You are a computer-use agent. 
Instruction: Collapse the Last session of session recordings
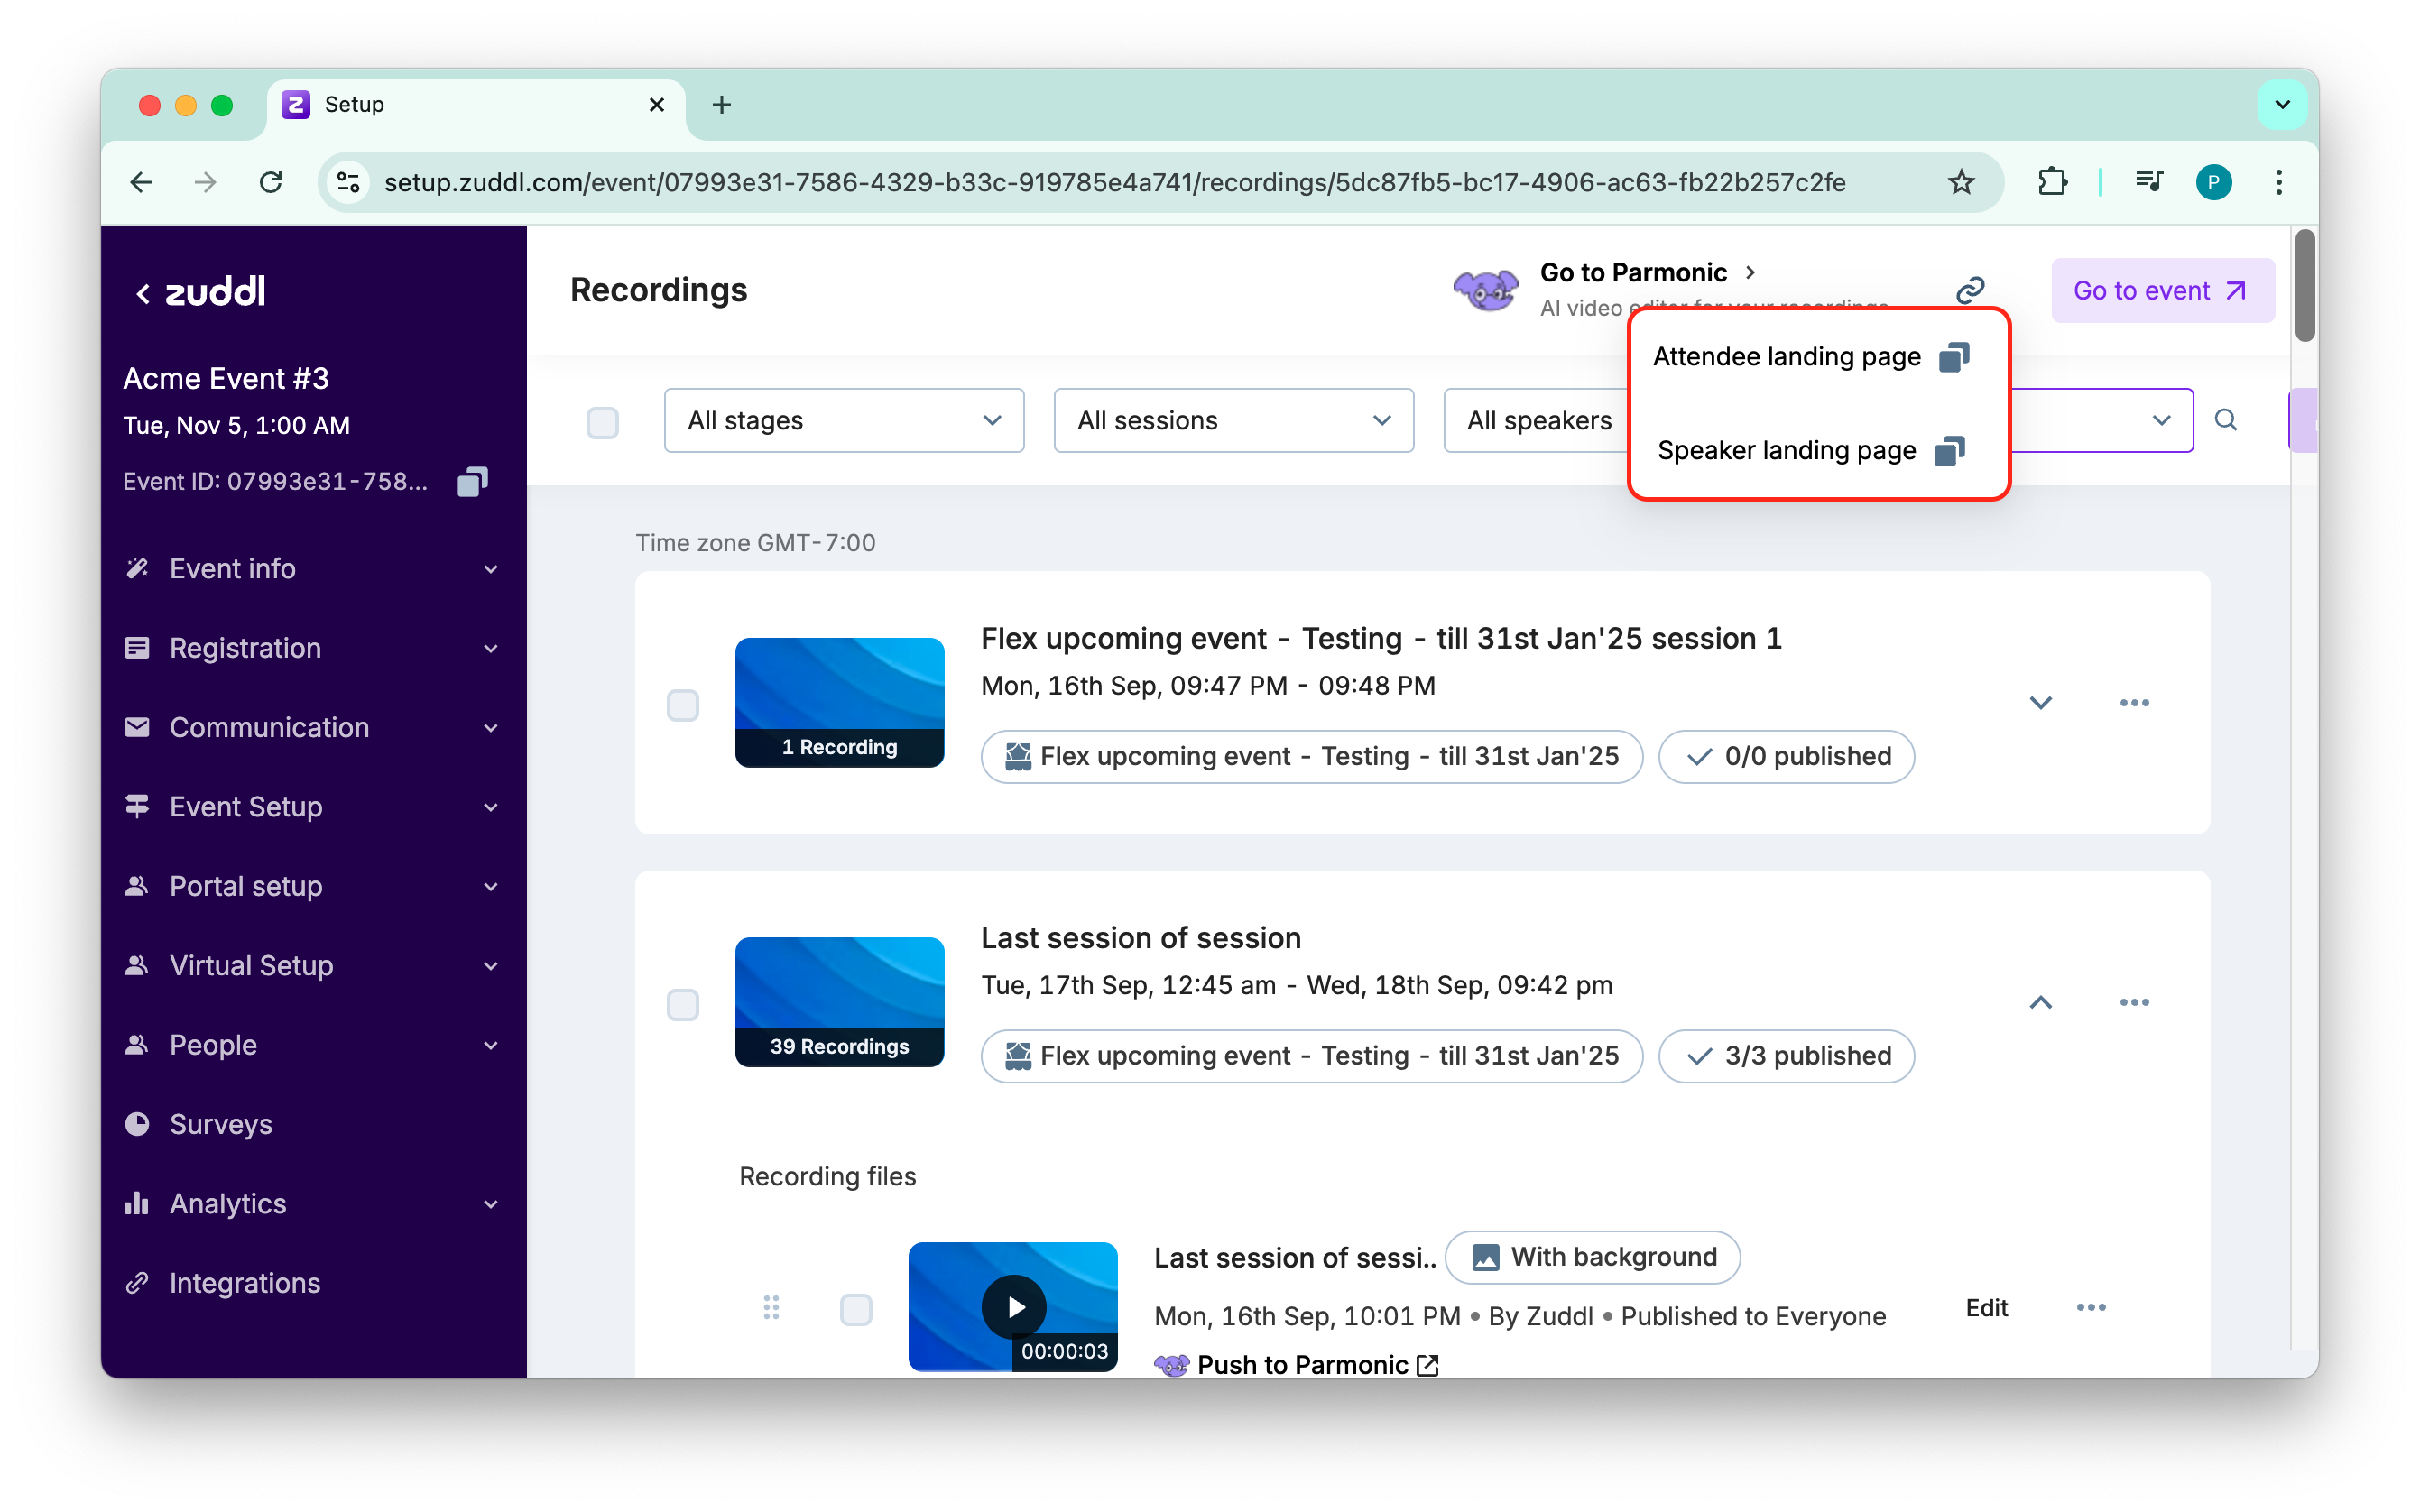[2040, 1002]
